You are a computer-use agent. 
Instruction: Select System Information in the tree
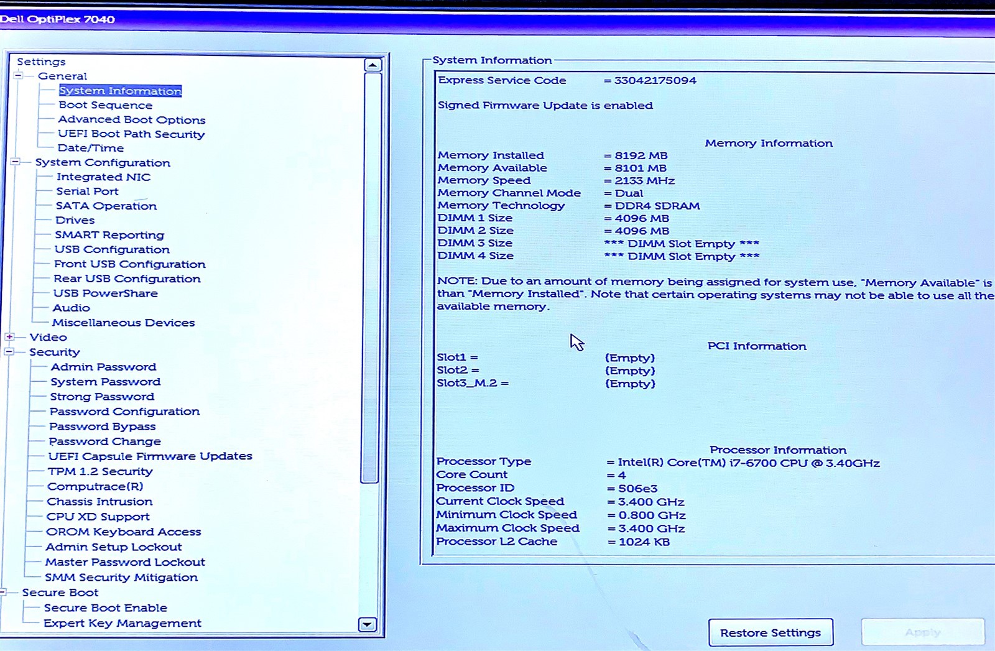(x=120, y=91)
